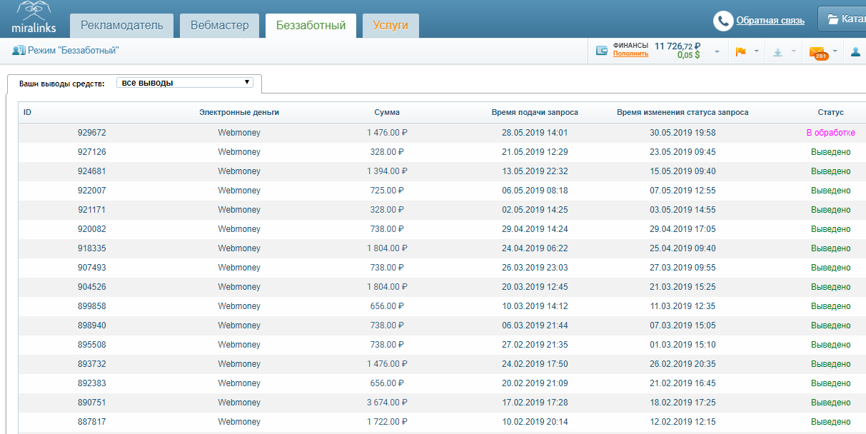The width and height of the screenshot is (866, 434).
Task: Click Выведено status in row 890751
Action: coord(830,403)
